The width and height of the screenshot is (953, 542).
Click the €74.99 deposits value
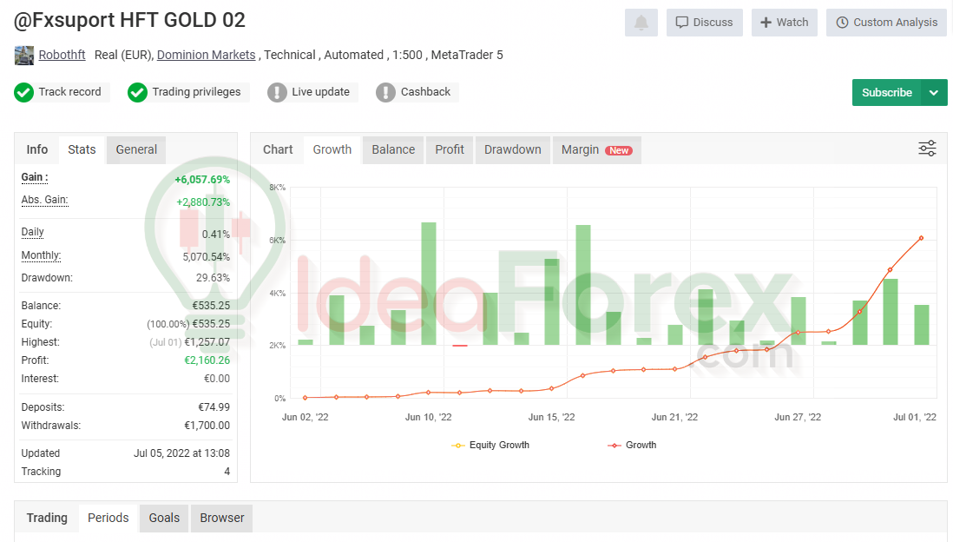(x=214, y=407)
